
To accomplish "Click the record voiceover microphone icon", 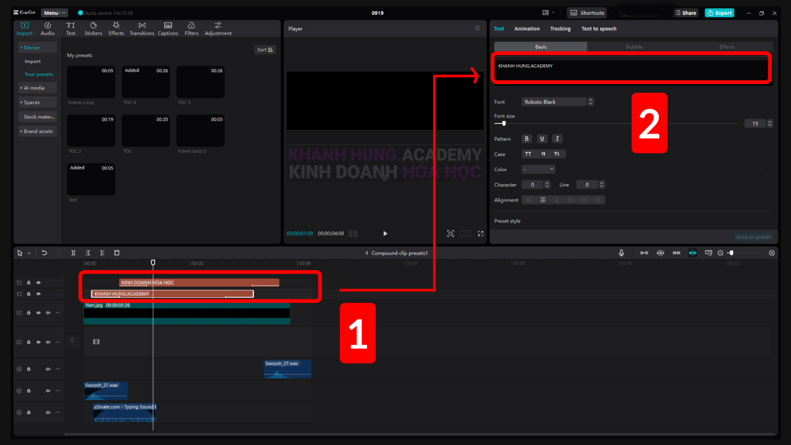I will [621, 253].
